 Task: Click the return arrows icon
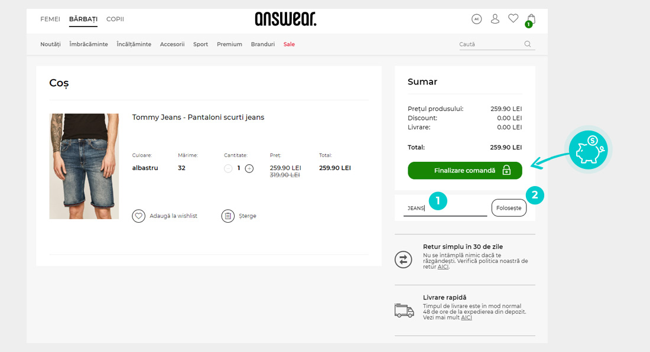coord(404,260)
